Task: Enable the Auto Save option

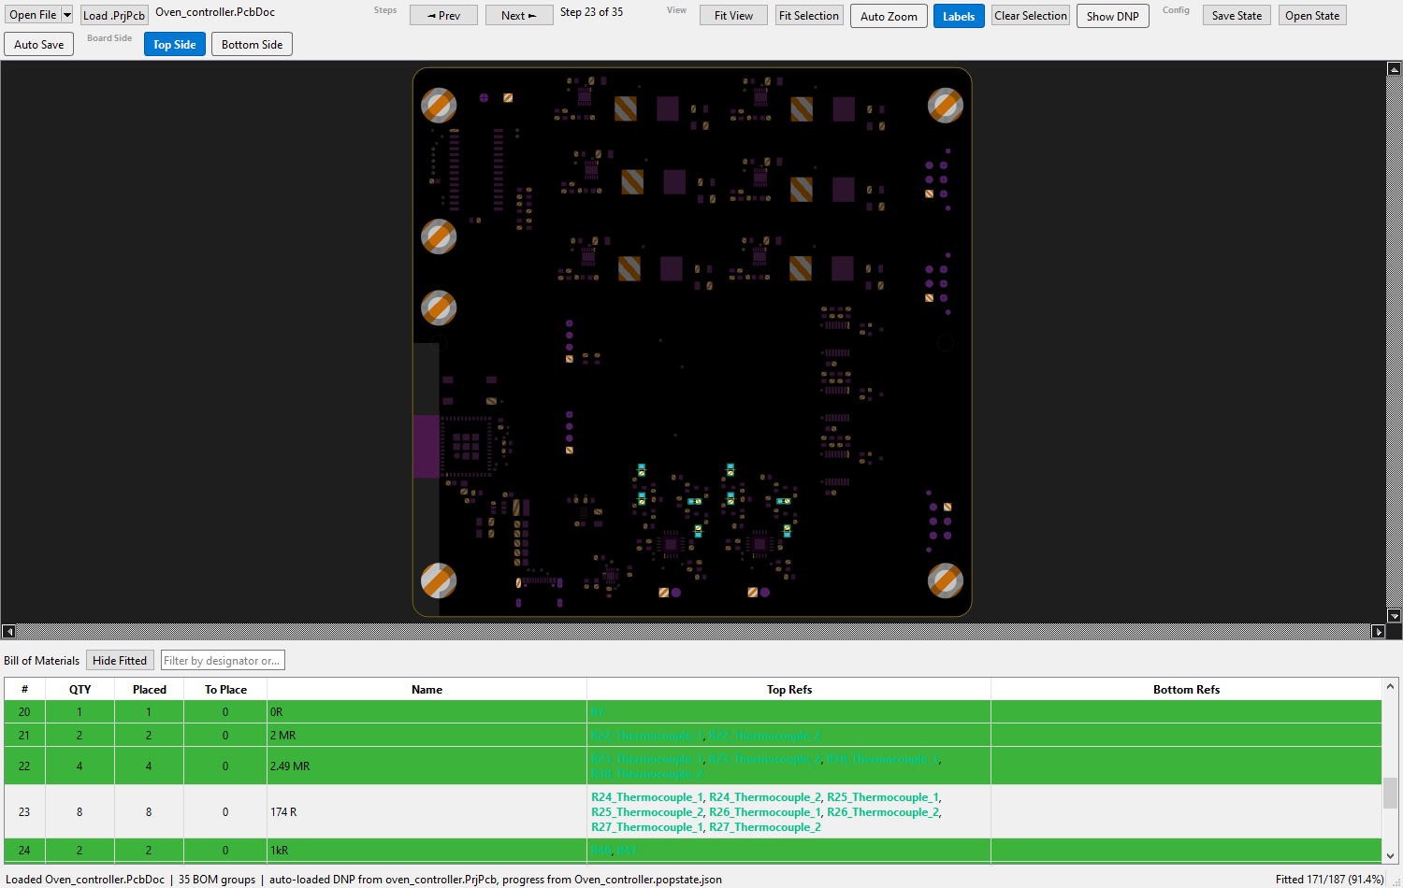Action: [x=39, y=44]
